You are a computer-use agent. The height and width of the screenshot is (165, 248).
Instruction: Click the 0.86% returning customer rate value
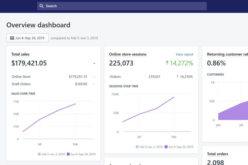[216, 63]
